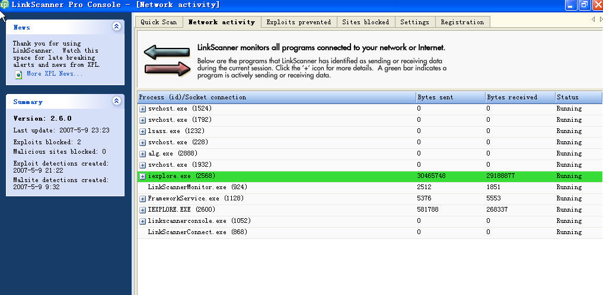Open the More XPL News link

[x=55, y=74]
